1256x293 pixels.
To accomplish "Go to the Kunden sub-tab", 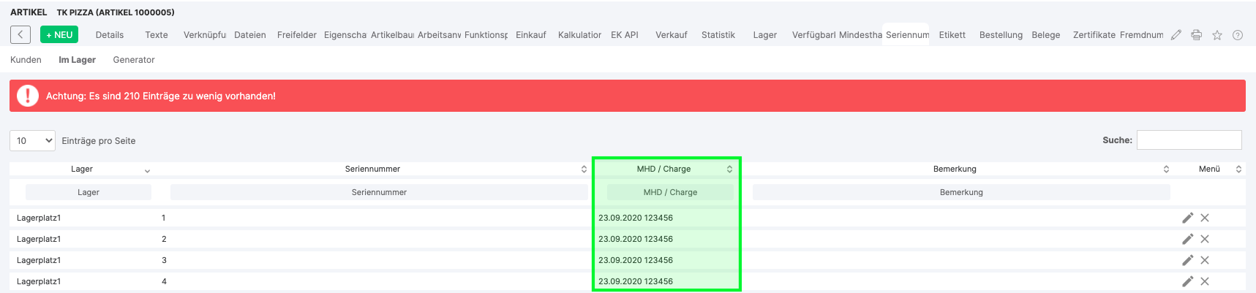I will (26, 60).
